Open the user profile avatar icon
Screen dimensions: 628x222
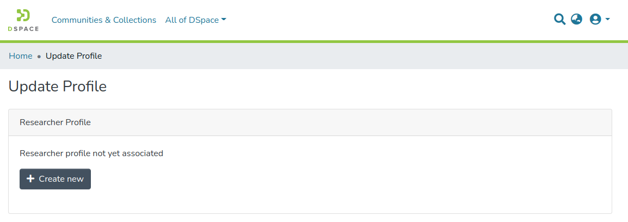coord(595,20)
